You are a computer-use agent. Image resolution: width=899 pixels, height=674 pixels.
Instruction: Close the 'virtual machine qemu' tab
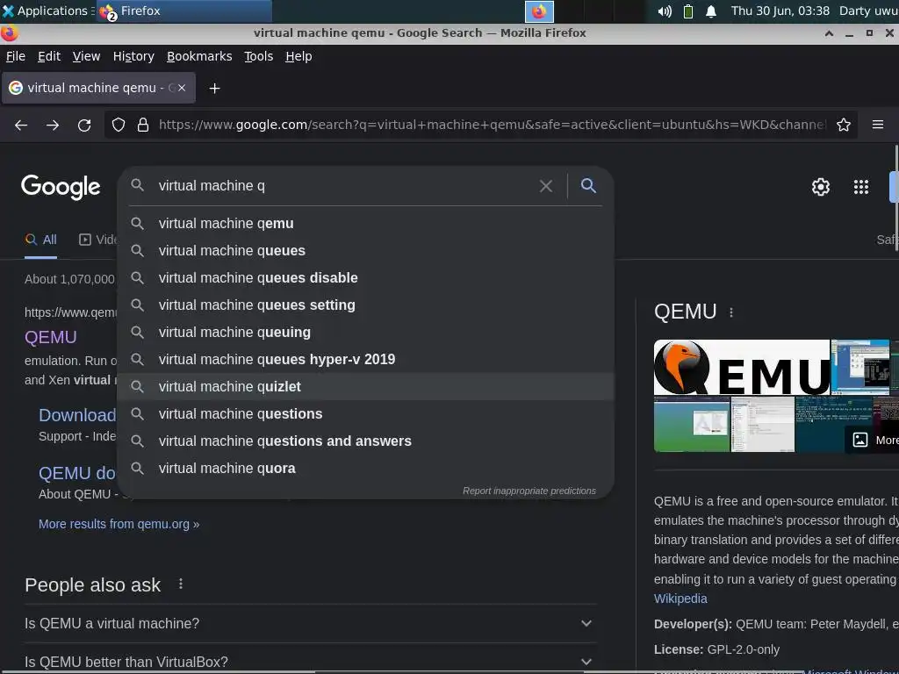[182, 88]
